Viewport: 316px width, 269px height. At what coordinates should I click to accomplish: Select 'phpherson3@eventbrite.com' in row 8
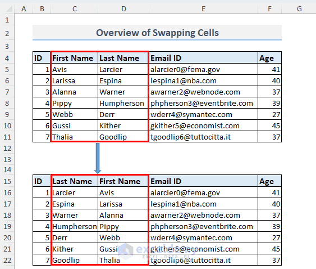(203, 103)
